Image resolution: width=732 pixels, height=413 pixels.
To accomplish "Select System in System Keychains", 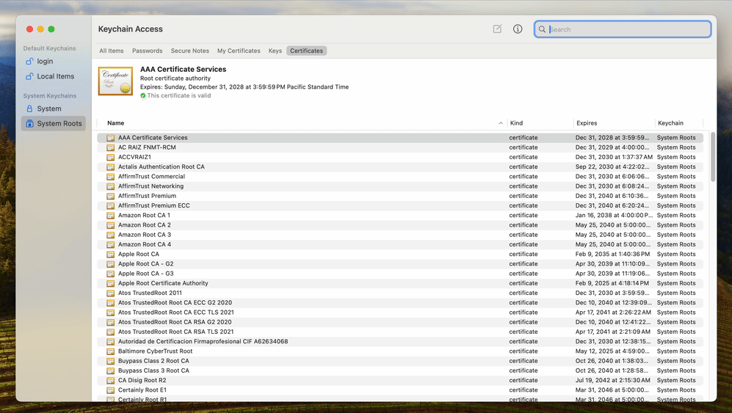I will click(53, 109).
